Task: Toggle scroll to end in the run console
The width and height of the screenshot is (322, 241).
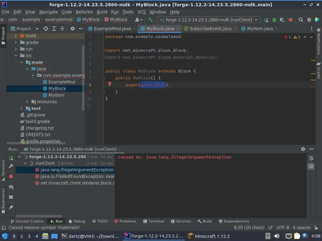Action: (311, 166)
